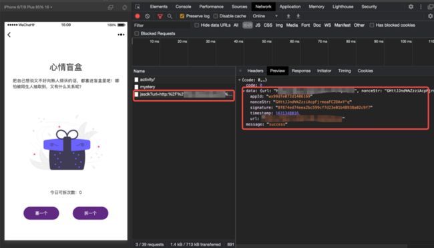Toggle the red filter funnel icon

pos(160,16)
